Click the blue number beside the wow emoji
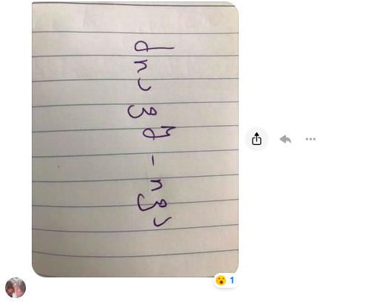 tap(232, 280)
